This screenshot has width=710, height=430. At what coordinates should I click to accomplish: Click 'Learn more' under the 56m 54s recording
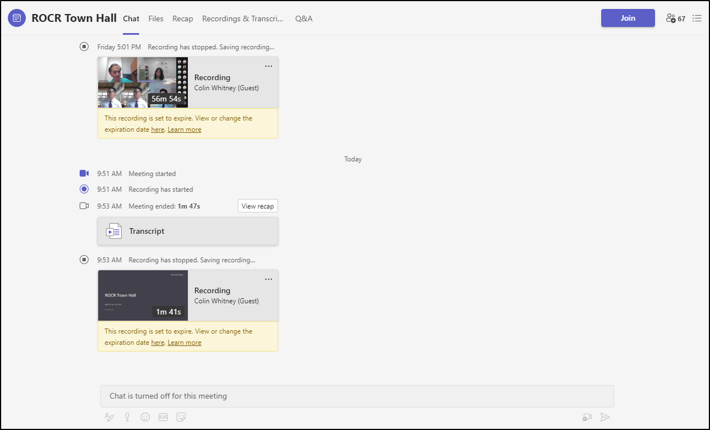tap(185, 129)
